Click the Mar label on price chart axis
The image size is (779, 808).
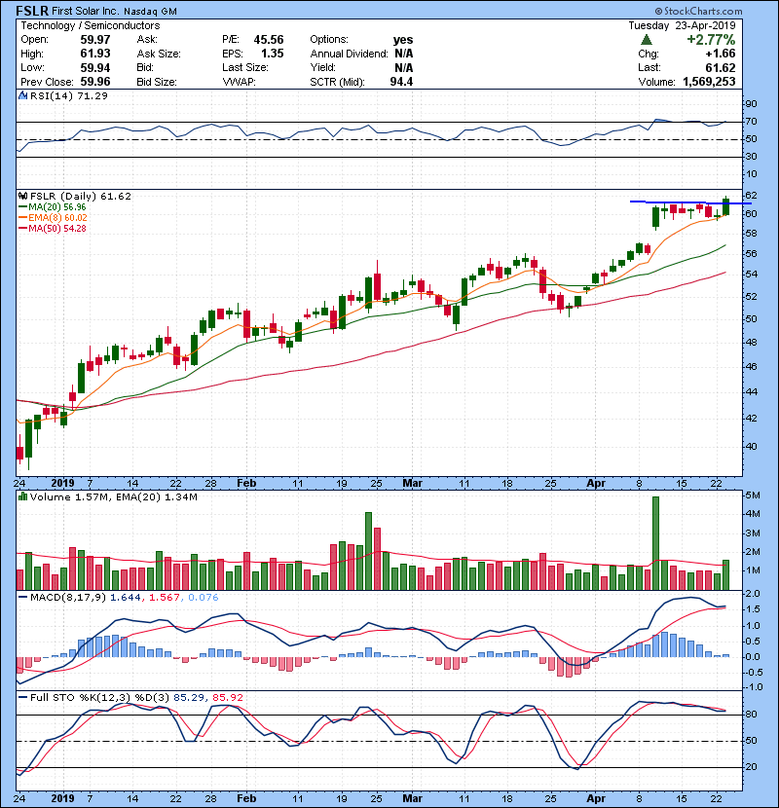click(413, 483)
